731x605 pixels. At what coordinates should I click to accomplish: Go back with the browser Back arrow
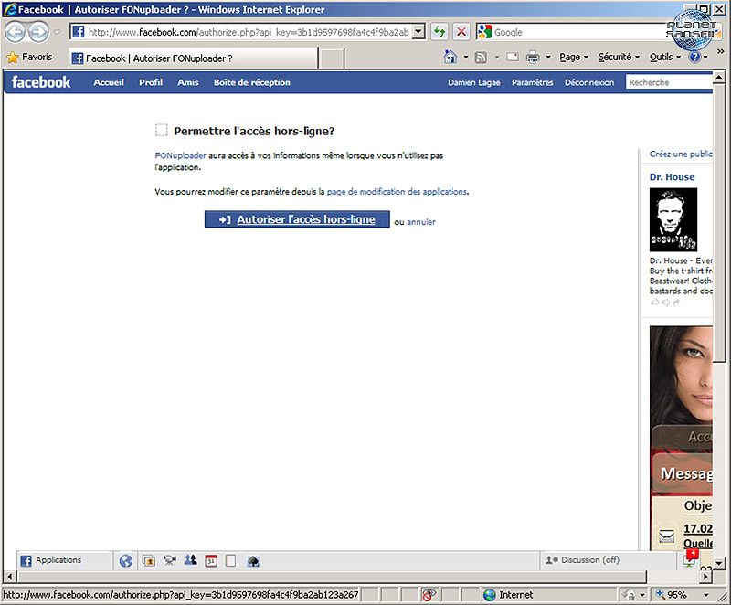15,32
